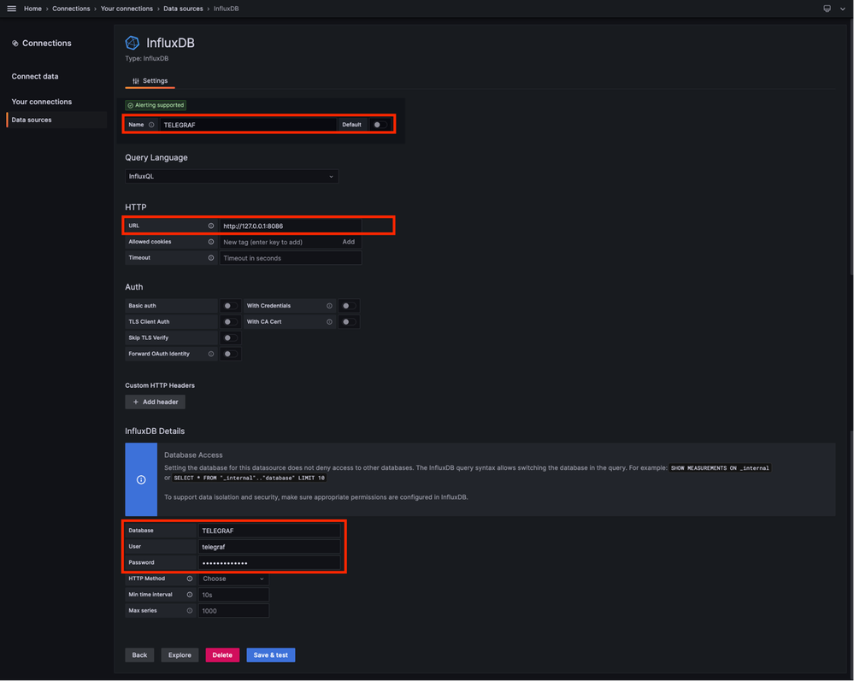Screen dimensions: 854x681
Task: Click info icon for Max series
Action: click(190, 611)
